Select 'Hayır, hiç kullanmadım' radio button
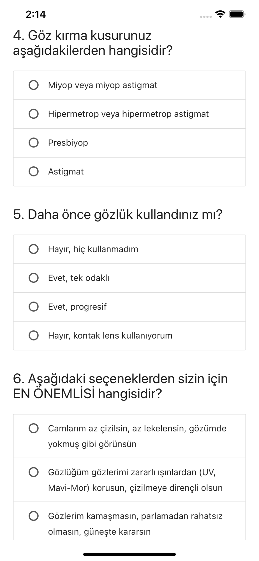The height and width of the screenshot is (561, 259). click(34, 249)
